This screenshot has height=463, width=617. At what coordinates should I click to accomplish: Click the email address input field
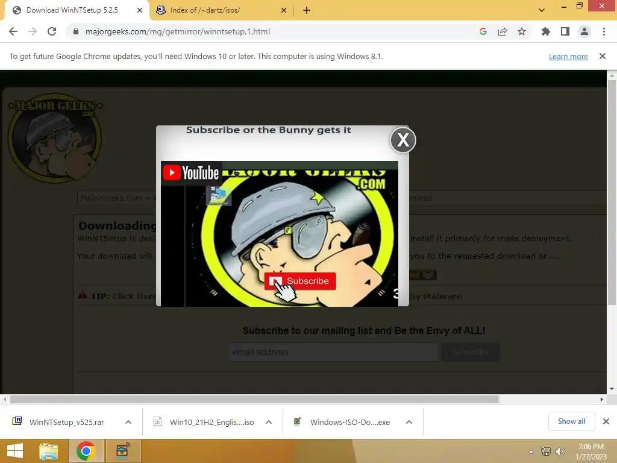tap(333, 352)
